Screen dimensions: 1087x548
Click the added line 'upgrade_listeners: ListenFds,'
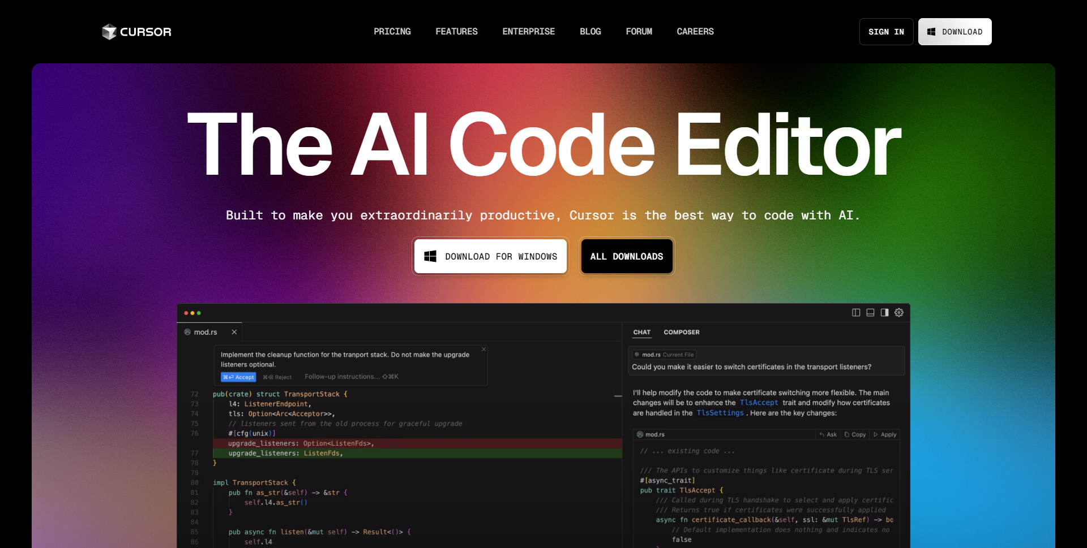[417, 454]
